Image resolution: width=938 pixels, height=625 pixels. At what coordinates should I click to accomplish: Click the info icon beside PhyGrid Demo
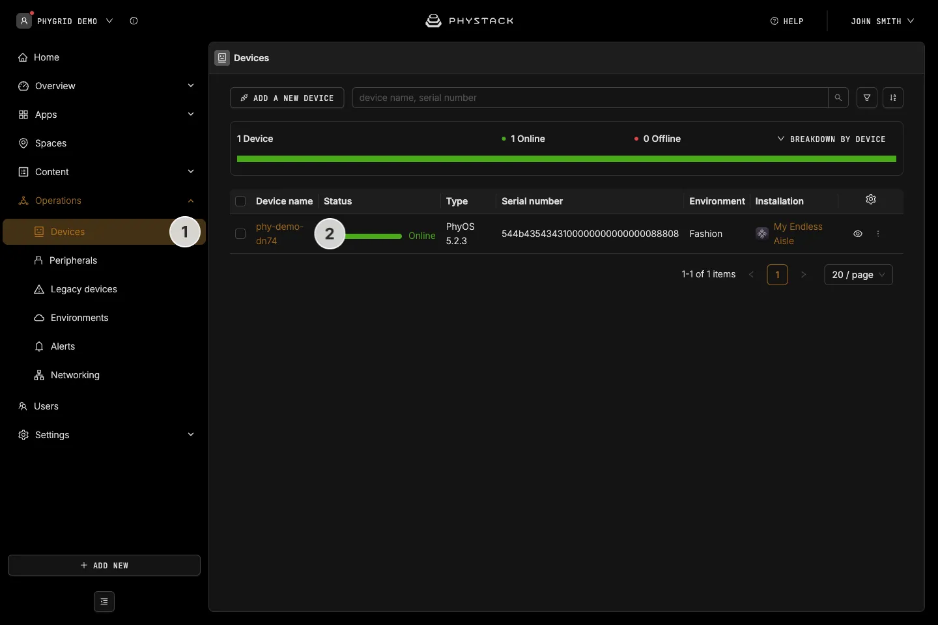[x=134, y=21]
